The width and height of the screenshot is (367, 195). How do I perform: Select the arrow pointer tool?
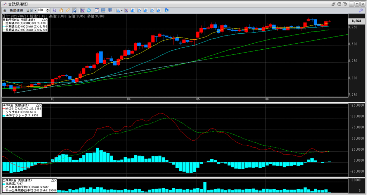pyautogui.click(x=54, y=10)
